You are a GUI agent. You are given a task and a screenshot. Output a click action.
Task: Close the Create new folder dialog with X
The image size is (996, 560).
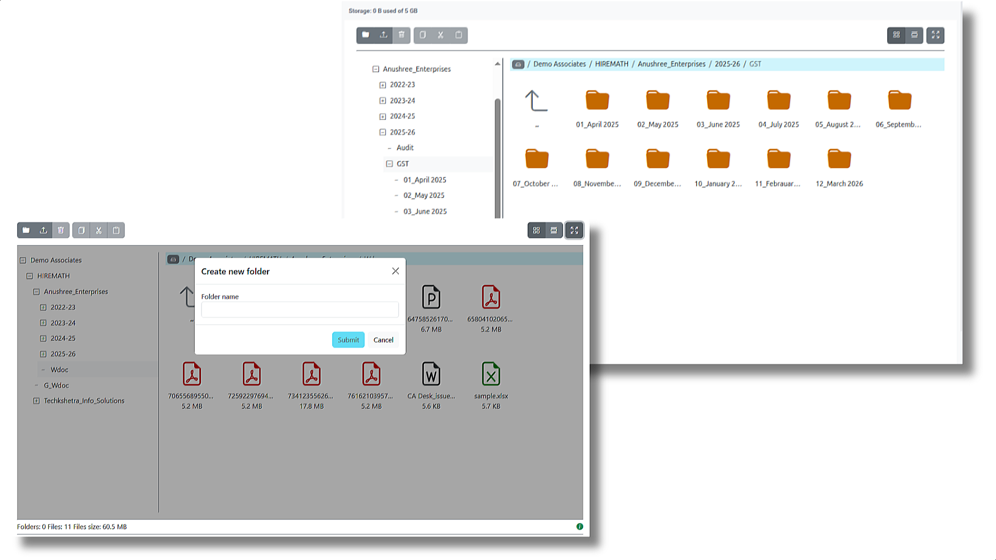coord(395,271)
